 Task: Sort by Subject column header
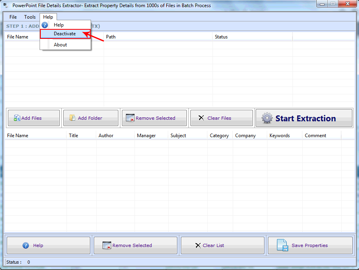coord(188,136)
